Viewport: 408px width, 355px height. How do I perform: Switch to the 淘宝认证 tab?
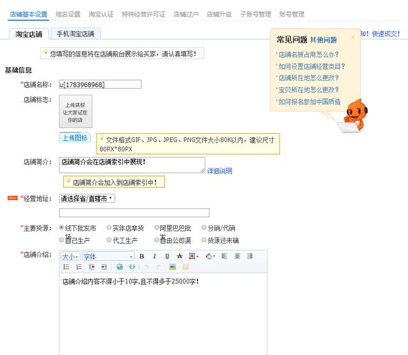pos(101,14)
